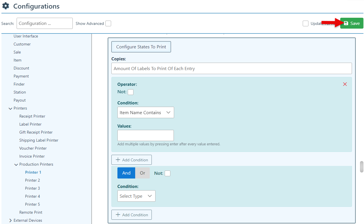The width and height of the screenshot is (364, 224).
Task: Open the Select Type condition dropdown
Action: pyautogui.click(x=136, y=196)
